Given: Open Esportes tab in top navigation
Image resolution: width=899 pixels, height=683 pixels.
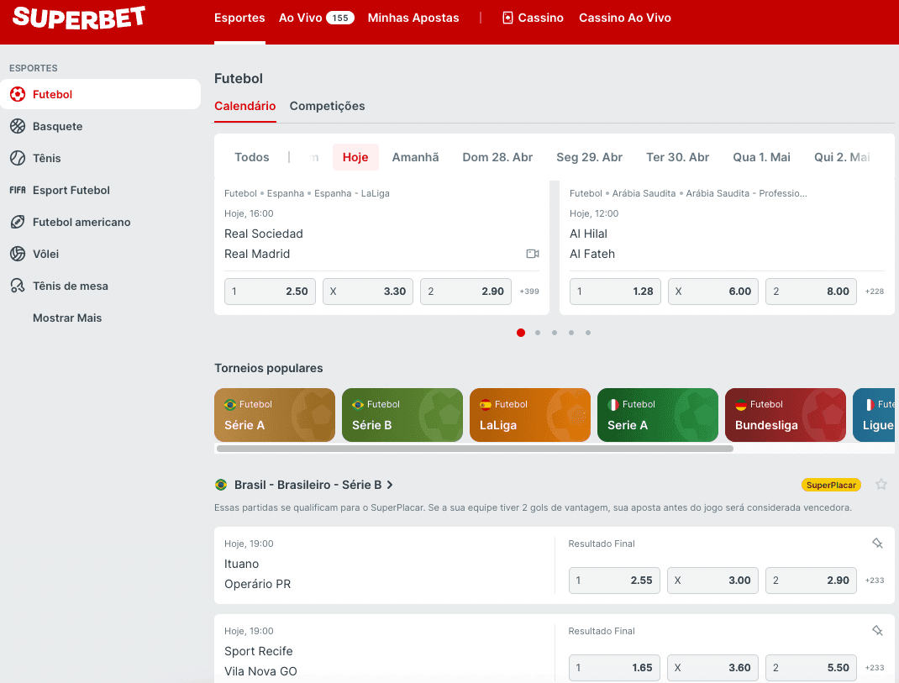Looking at the screenshot, I should coord(239,18).
